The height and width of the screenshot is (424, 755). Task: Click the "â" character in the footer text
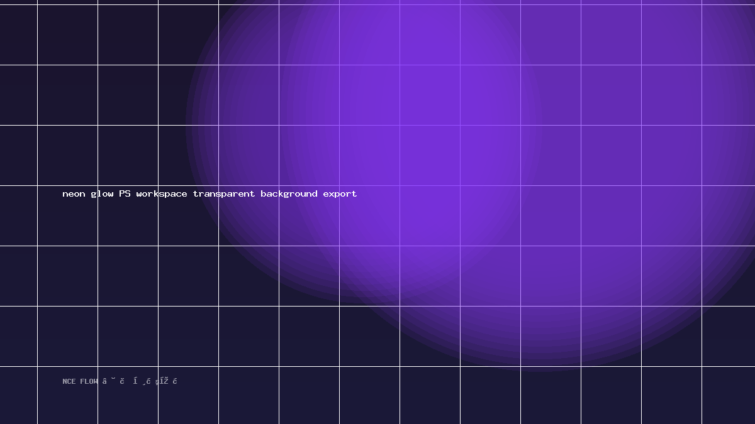coord(104,381)
